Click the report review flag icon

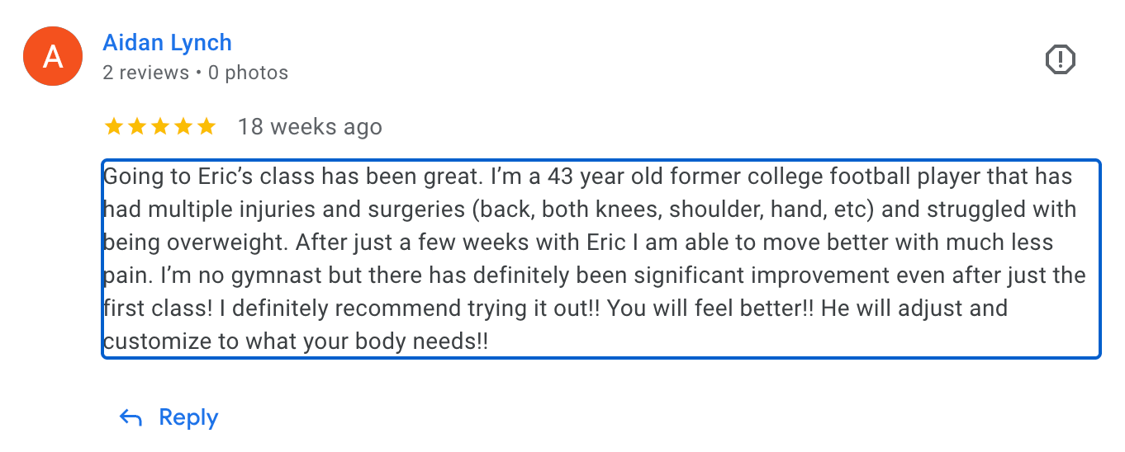[x=1060, y=59]
